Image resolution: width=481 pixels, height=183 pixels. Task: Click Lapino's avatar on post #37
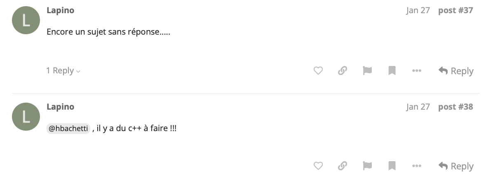click(x=26, y=21)
